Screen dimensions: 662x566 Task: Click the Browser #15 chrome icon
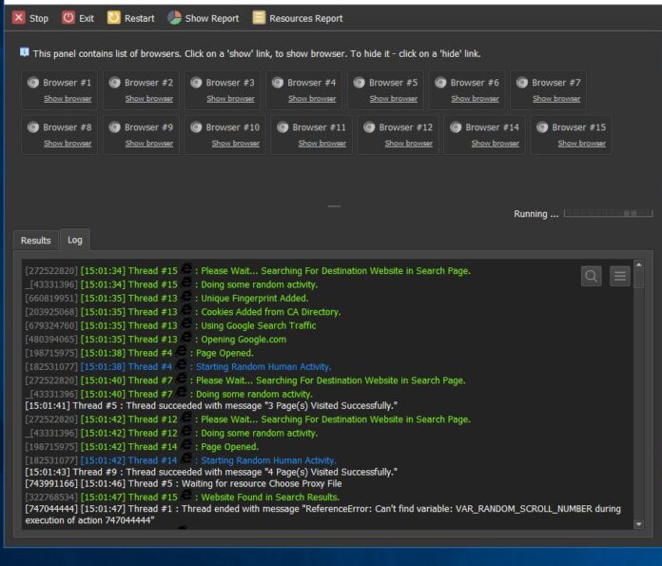tap(544, 127)
